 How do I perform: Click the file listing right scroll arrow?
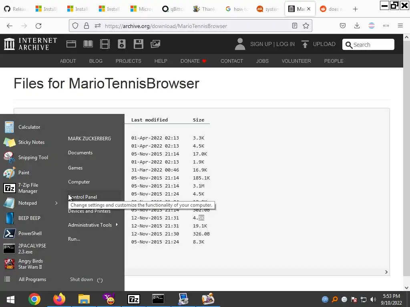click(386, 272)
